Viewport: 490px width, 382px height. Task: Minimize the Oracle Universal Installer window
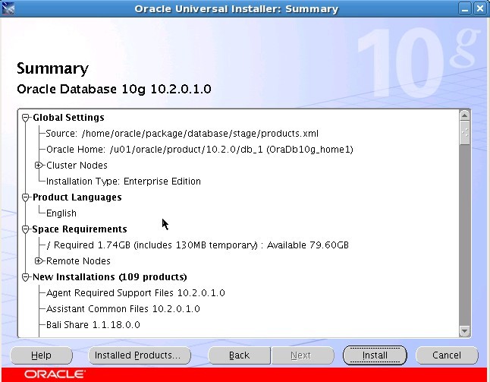click(465, 9)
